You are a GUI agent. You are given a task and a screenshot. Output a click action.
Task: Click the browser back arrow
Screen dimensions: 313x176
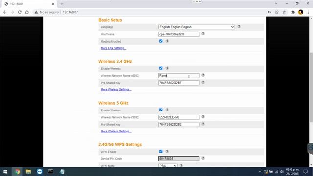coord(5,12)
